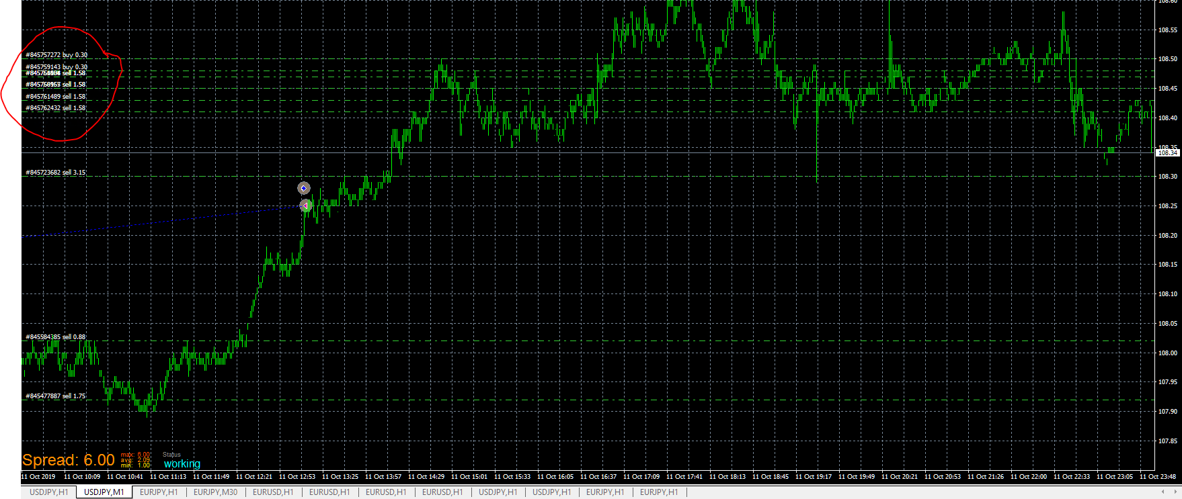Open the leftmost USDJPY,H1 chart tab
1182x499 pixels.
[x=48, y=492]
